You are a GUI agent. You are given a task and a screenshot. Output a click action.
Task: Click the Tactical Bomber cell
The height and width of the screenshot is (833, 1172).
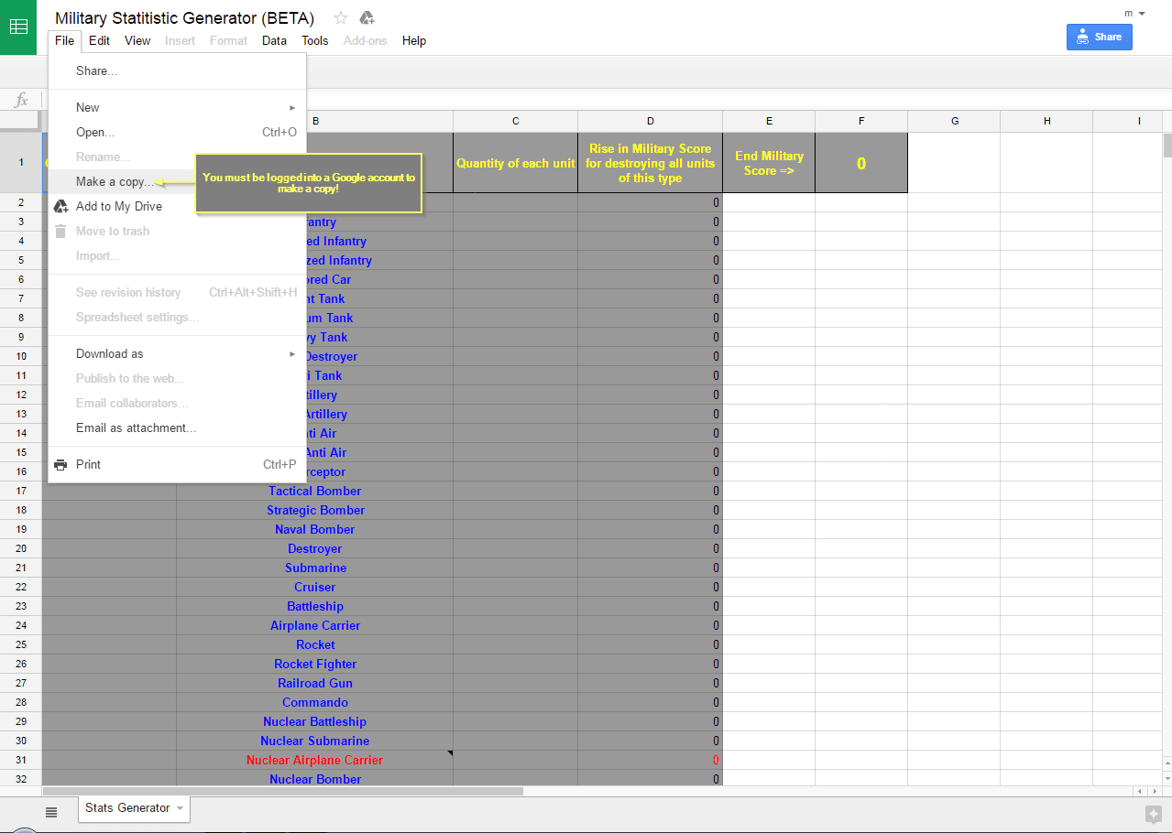pyautogui.click(x=315, y=492)
